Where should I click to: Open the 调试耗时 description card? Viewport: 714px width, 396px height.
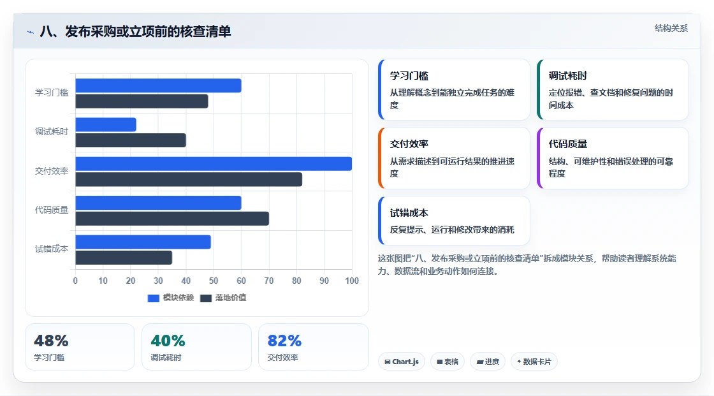pyautogui.click(x=613, y=90)
